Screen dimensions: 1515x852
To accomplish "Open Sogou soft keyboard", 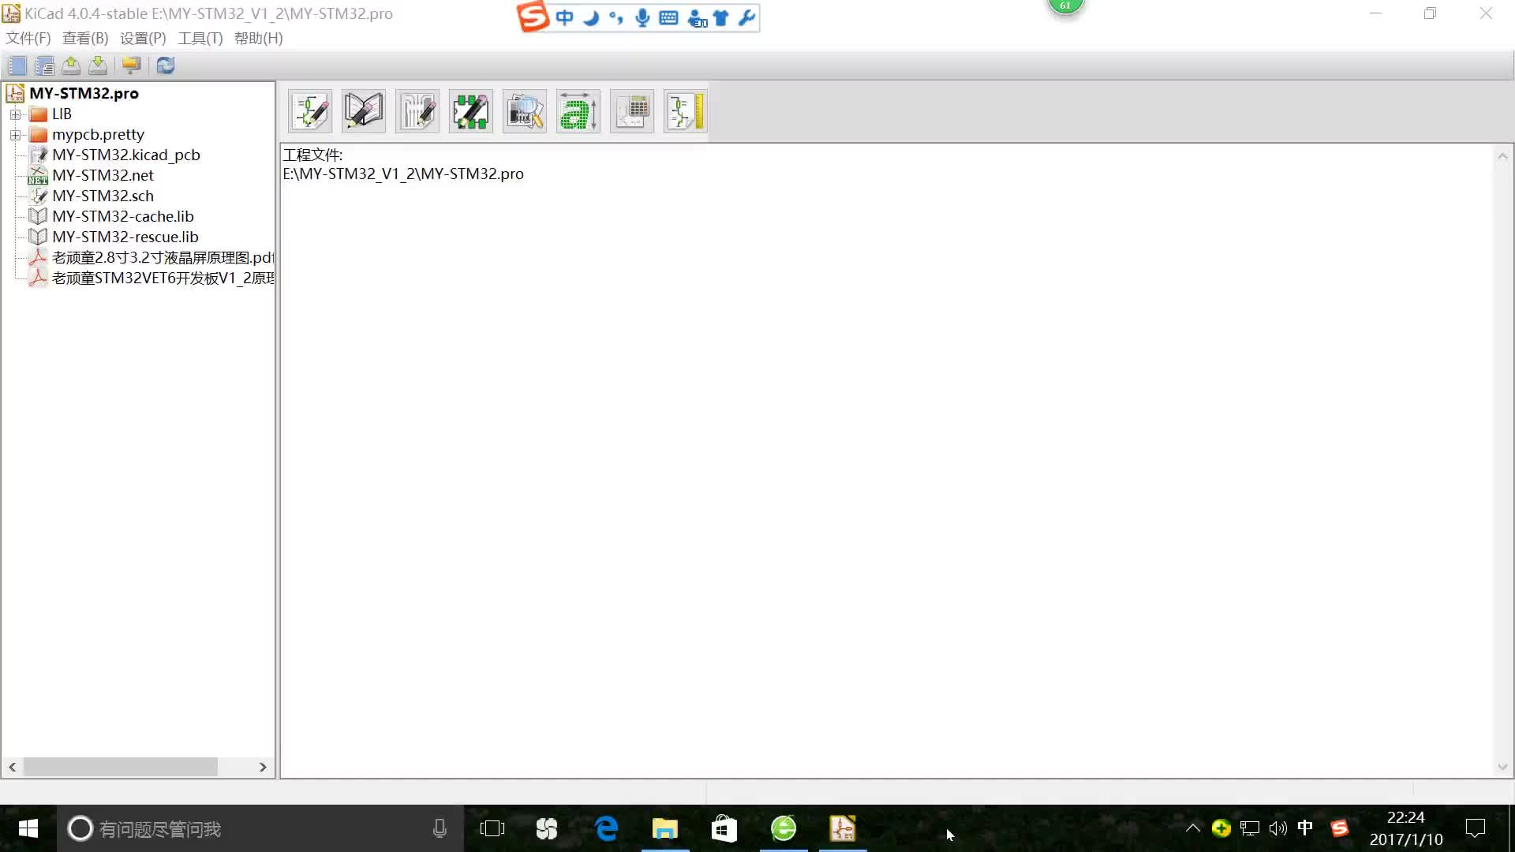I will tap(668, 17).
